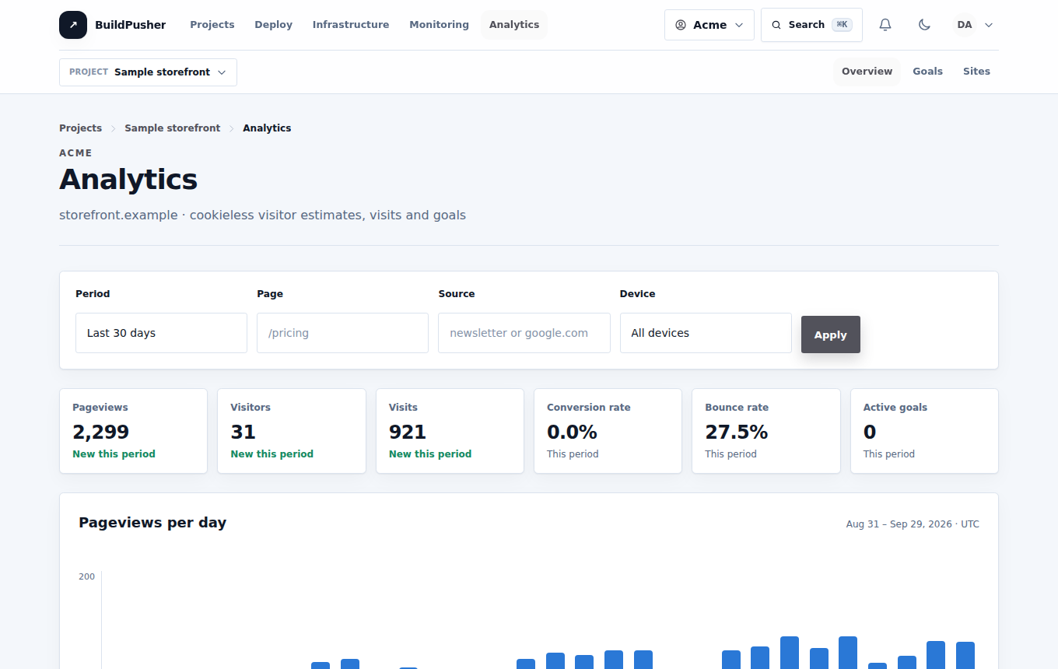The image size is (1058, 669).
Task: Focus the Page filter /pricing field
Action: click(x=342, y=333)
